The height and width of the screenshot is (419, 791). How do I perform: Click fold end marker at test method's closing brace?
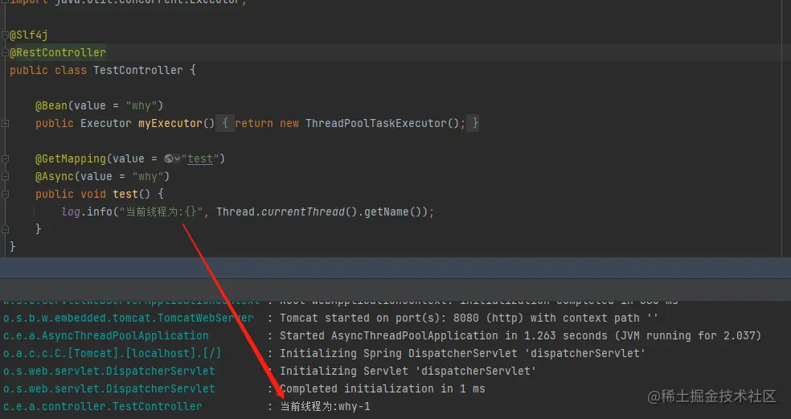[5, 229]
